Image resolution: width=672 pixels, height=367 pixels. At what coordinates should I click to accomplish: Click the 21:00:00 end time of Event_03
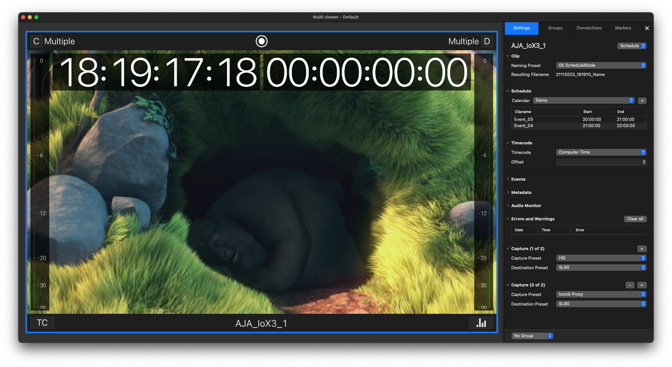pyautogui.click(x=625, y=120)
